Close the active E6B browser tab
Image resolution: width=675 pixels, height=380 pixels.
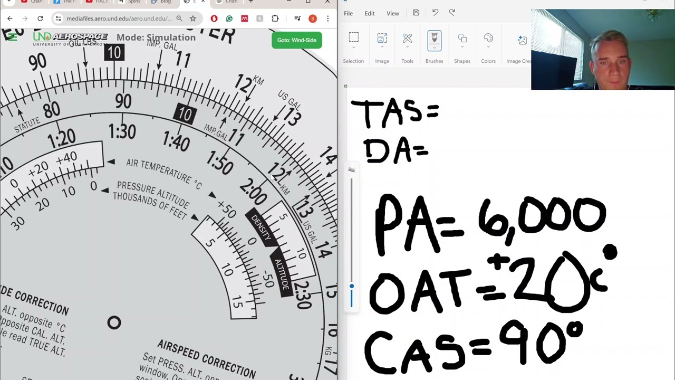(202, 2)
